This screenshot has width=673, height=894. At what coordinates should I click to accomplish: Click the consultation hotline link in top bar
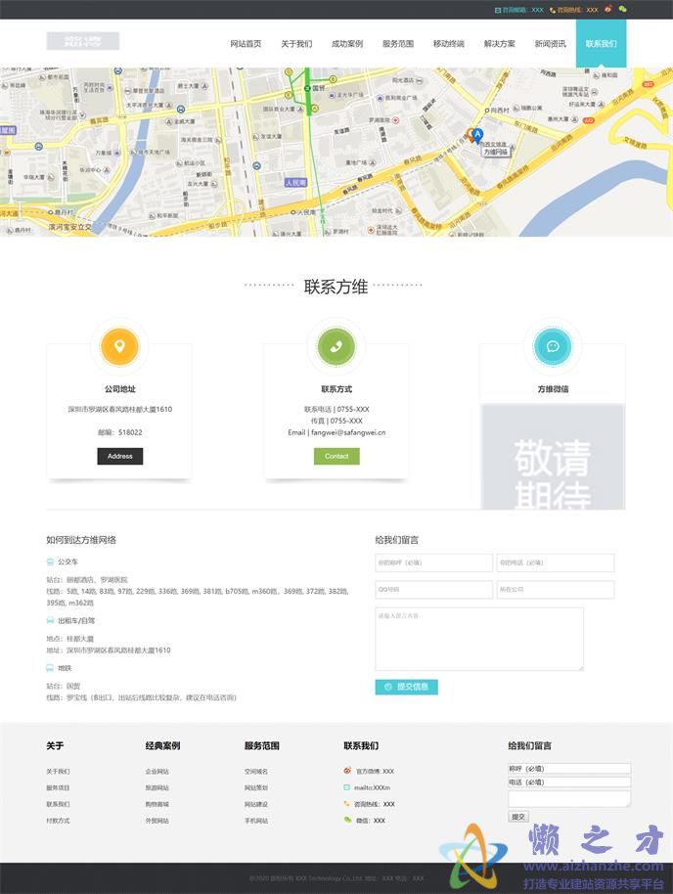tap(574, 10)
